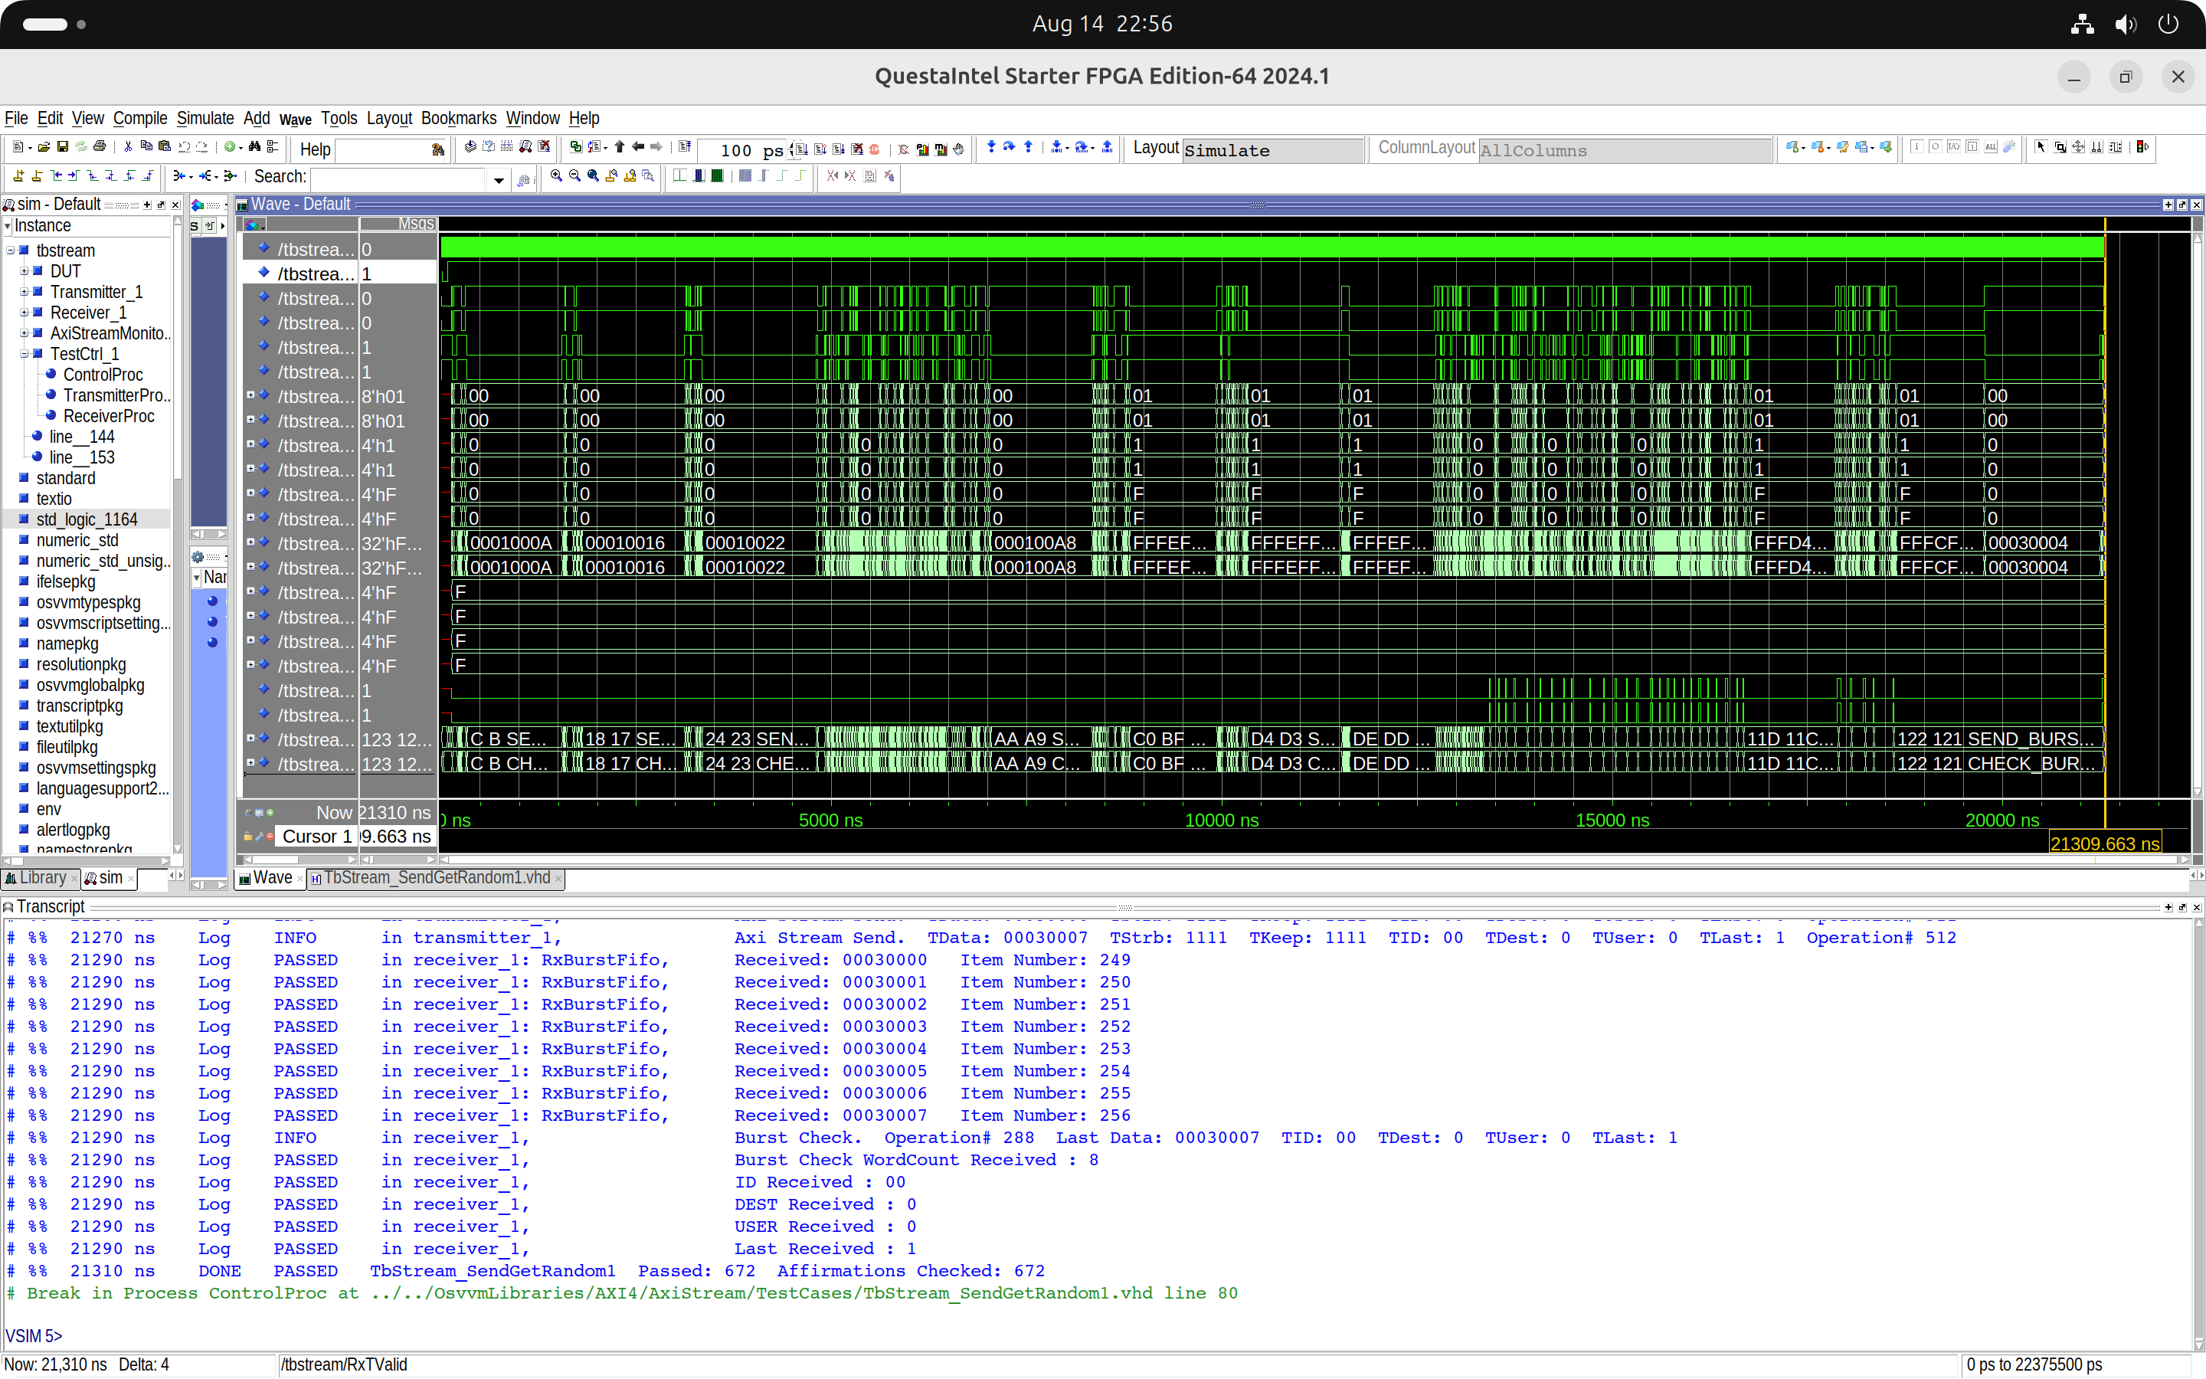Image resolution: width=2206 pixels, height=1379 pixels.
Task: Open the Simulate menu
Action: point(205,118)
